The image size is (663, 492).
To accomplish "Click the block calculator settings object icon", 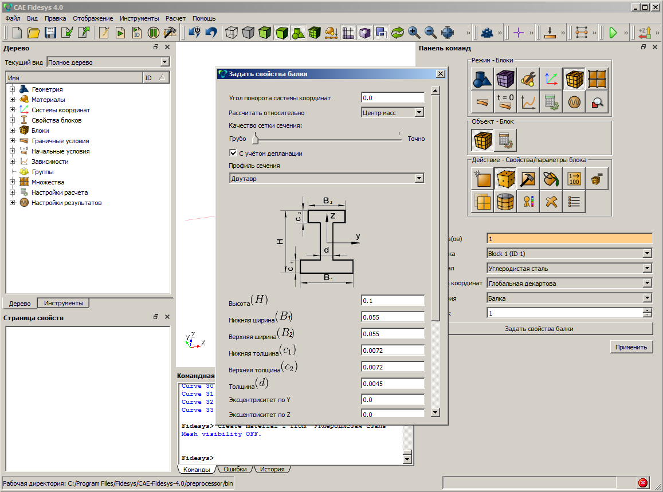I will (x=505, y=140).
